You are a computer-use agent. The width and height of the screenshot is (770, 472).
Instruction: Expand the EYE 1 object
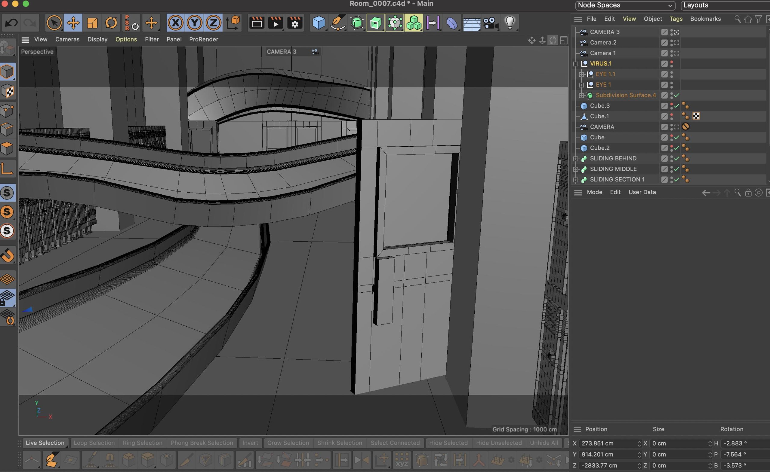click(581, 85)
